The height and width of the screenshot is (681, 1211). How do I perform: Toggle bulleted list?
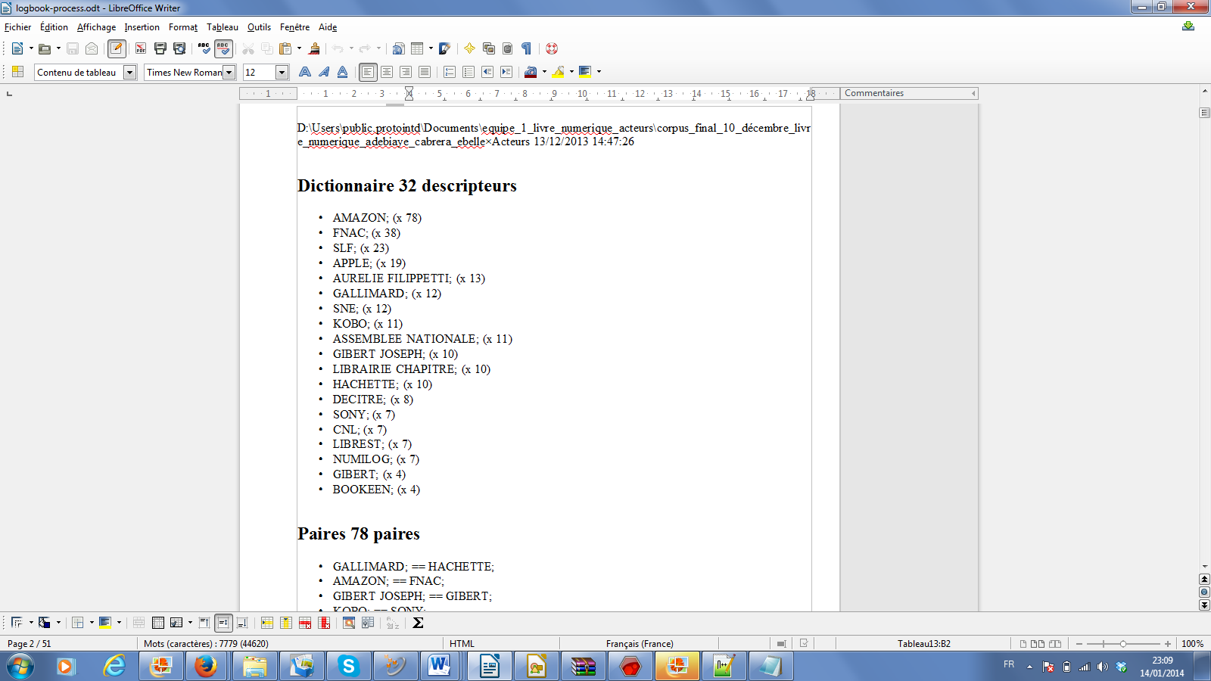click(469, 72)
